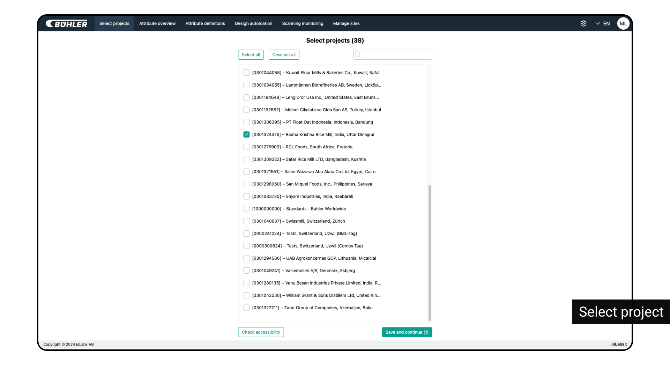Screen dimensions: 670x377
Task: Expand the EN language dropdown
Action: tap(603, 23)
